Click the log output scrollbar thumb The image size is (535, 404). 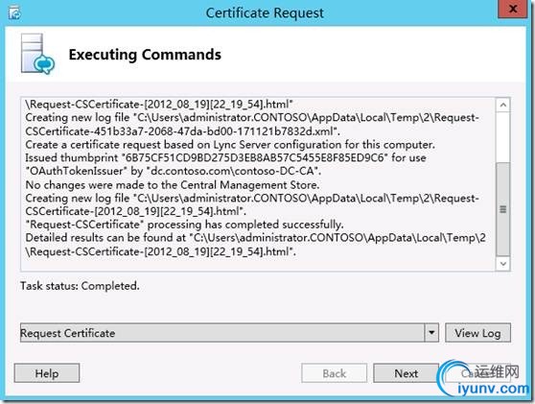(503, 209)
